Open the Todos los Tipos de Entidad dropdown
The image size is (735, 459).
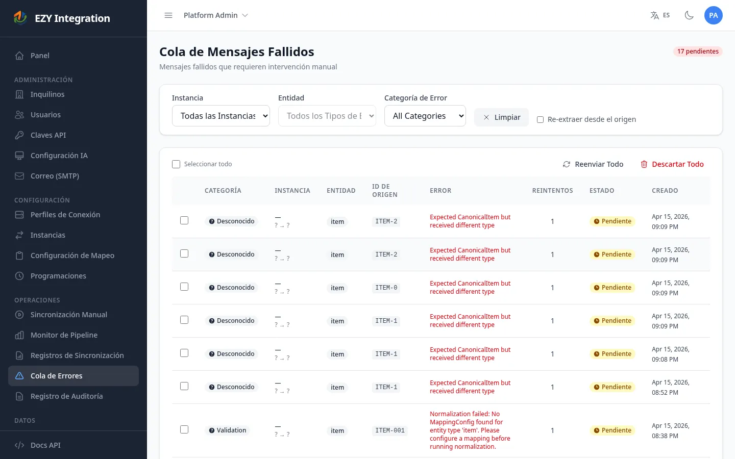point(327,116)
